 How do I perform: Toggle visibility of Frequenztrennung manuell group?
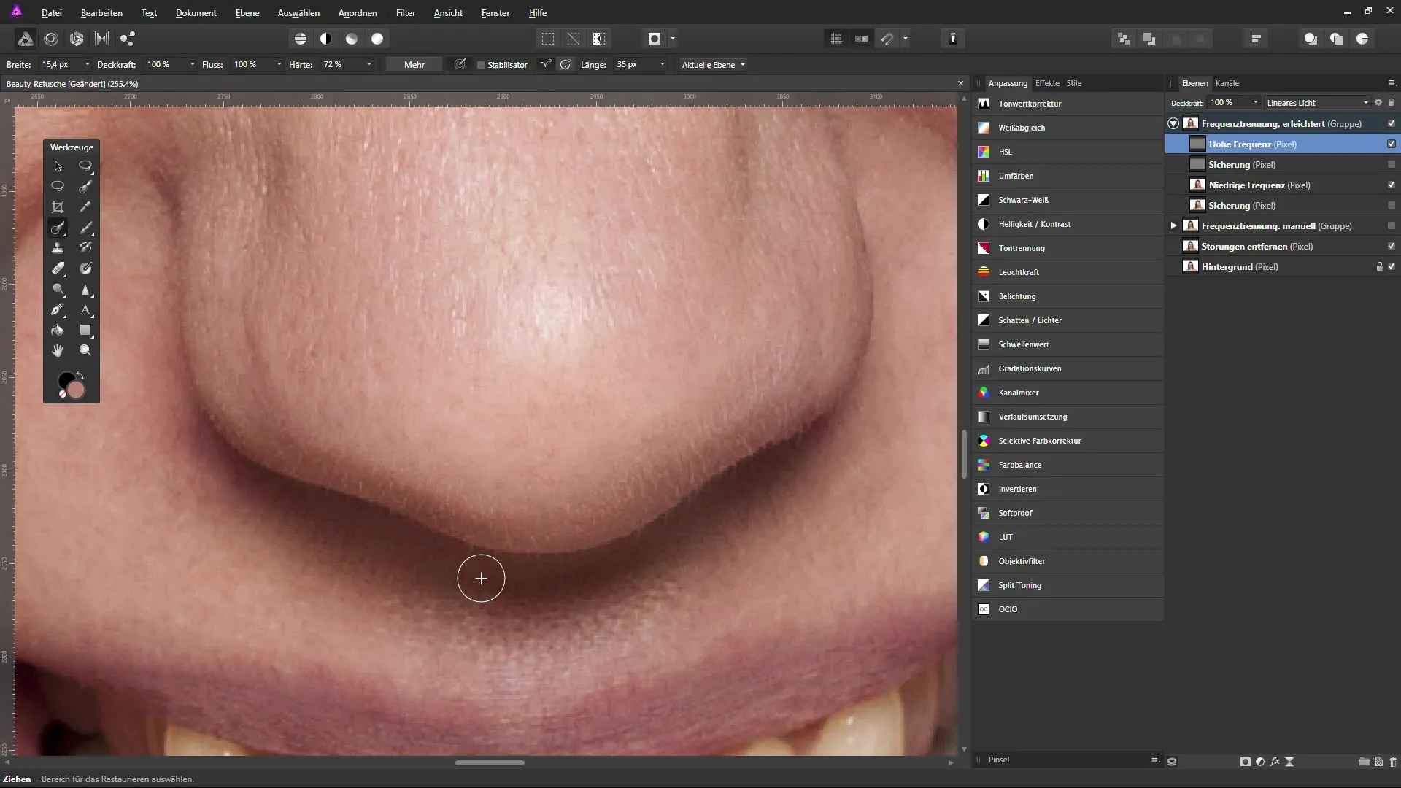pyautogui.click(x=1392, y=226)
